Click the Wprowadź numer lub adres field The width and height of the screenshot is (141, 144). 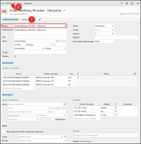(87, 119)
